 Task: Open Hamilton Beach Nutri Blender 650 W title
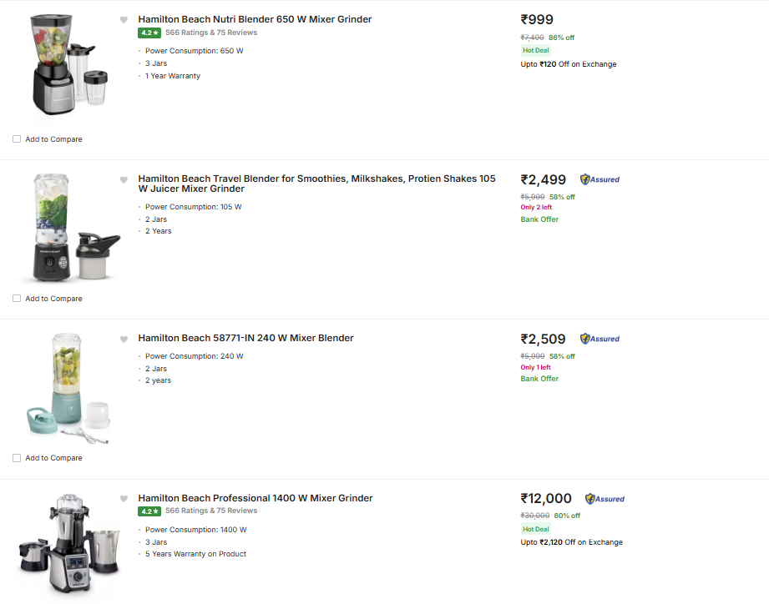point(255,19)
